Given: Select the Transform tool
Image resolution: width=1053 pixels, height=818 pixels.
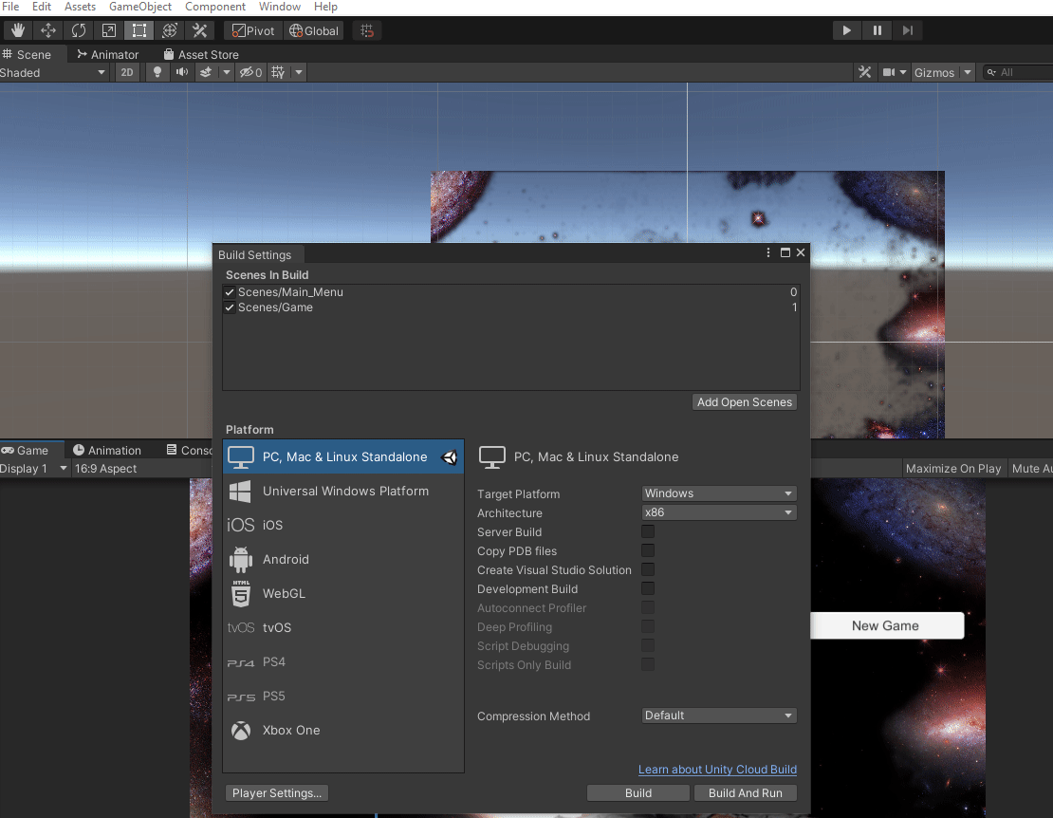Looking at the screenshot, I should (x=169, y=30).
